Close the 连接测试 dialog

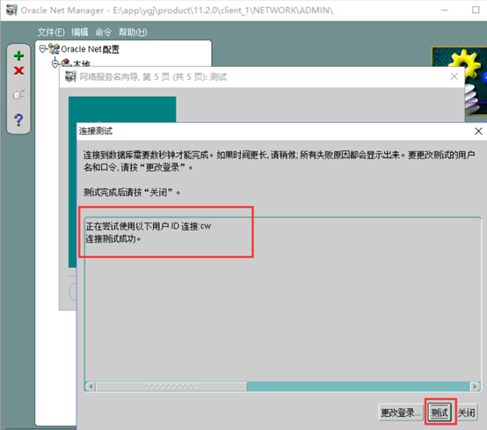478,131
